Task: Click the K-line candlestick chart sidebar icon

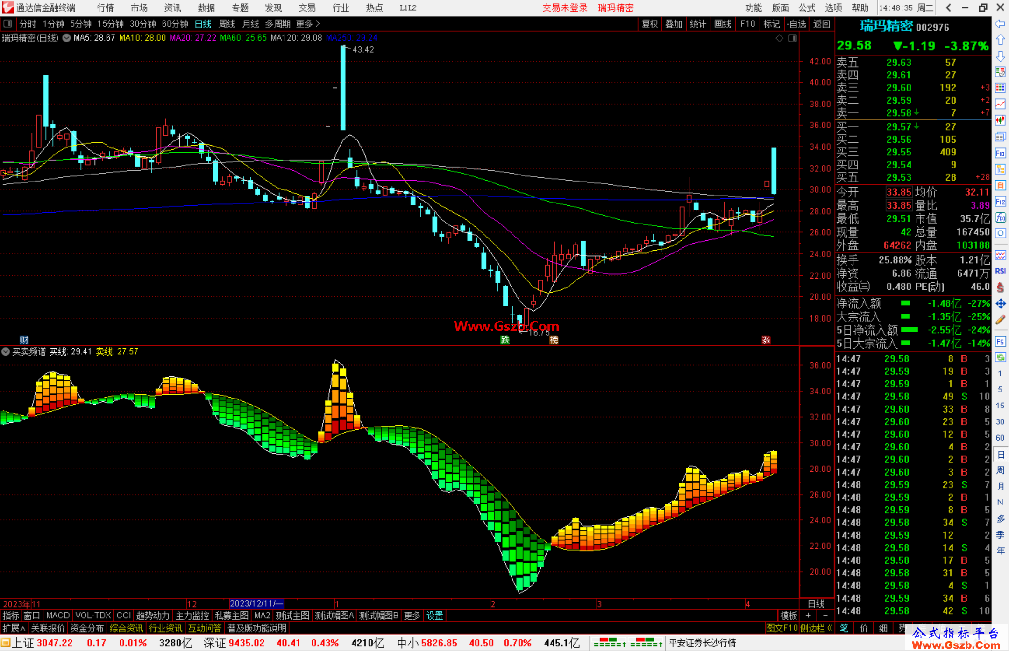Action: click(1000, 120)
